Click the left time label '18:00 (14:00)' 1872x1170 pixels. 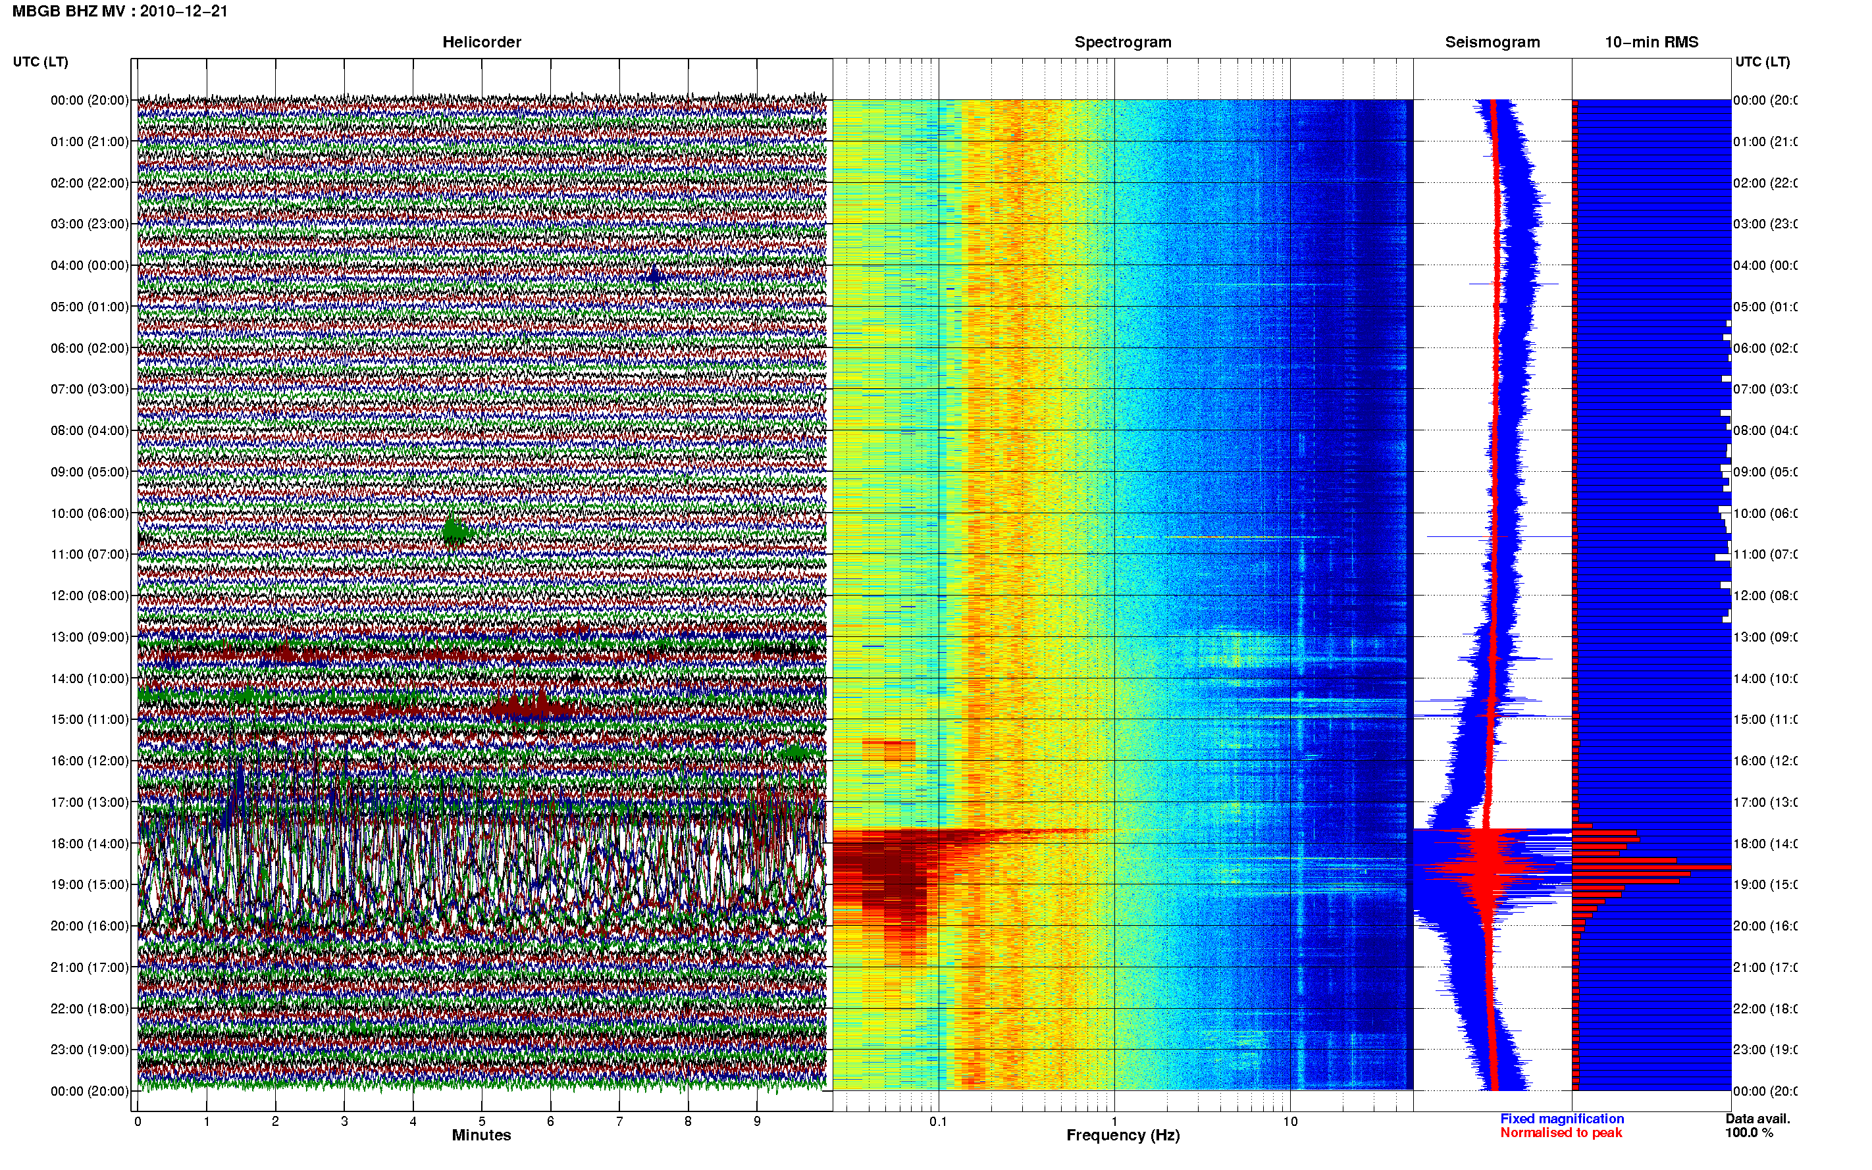coord(90,844)
